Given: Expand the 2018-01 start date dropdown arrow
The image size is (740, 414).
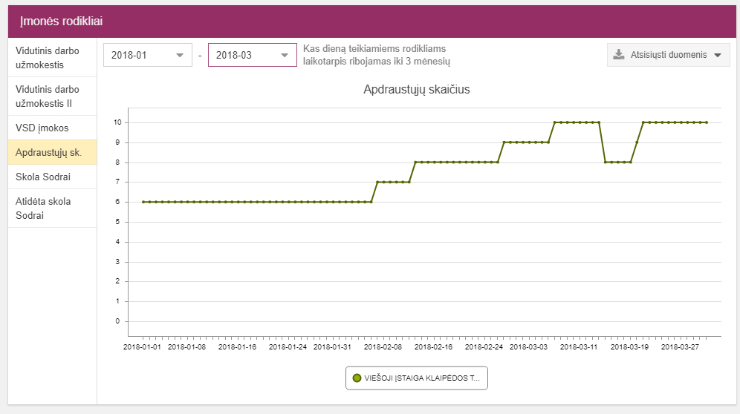Looking at the screenshot, I should coord(180,56).
